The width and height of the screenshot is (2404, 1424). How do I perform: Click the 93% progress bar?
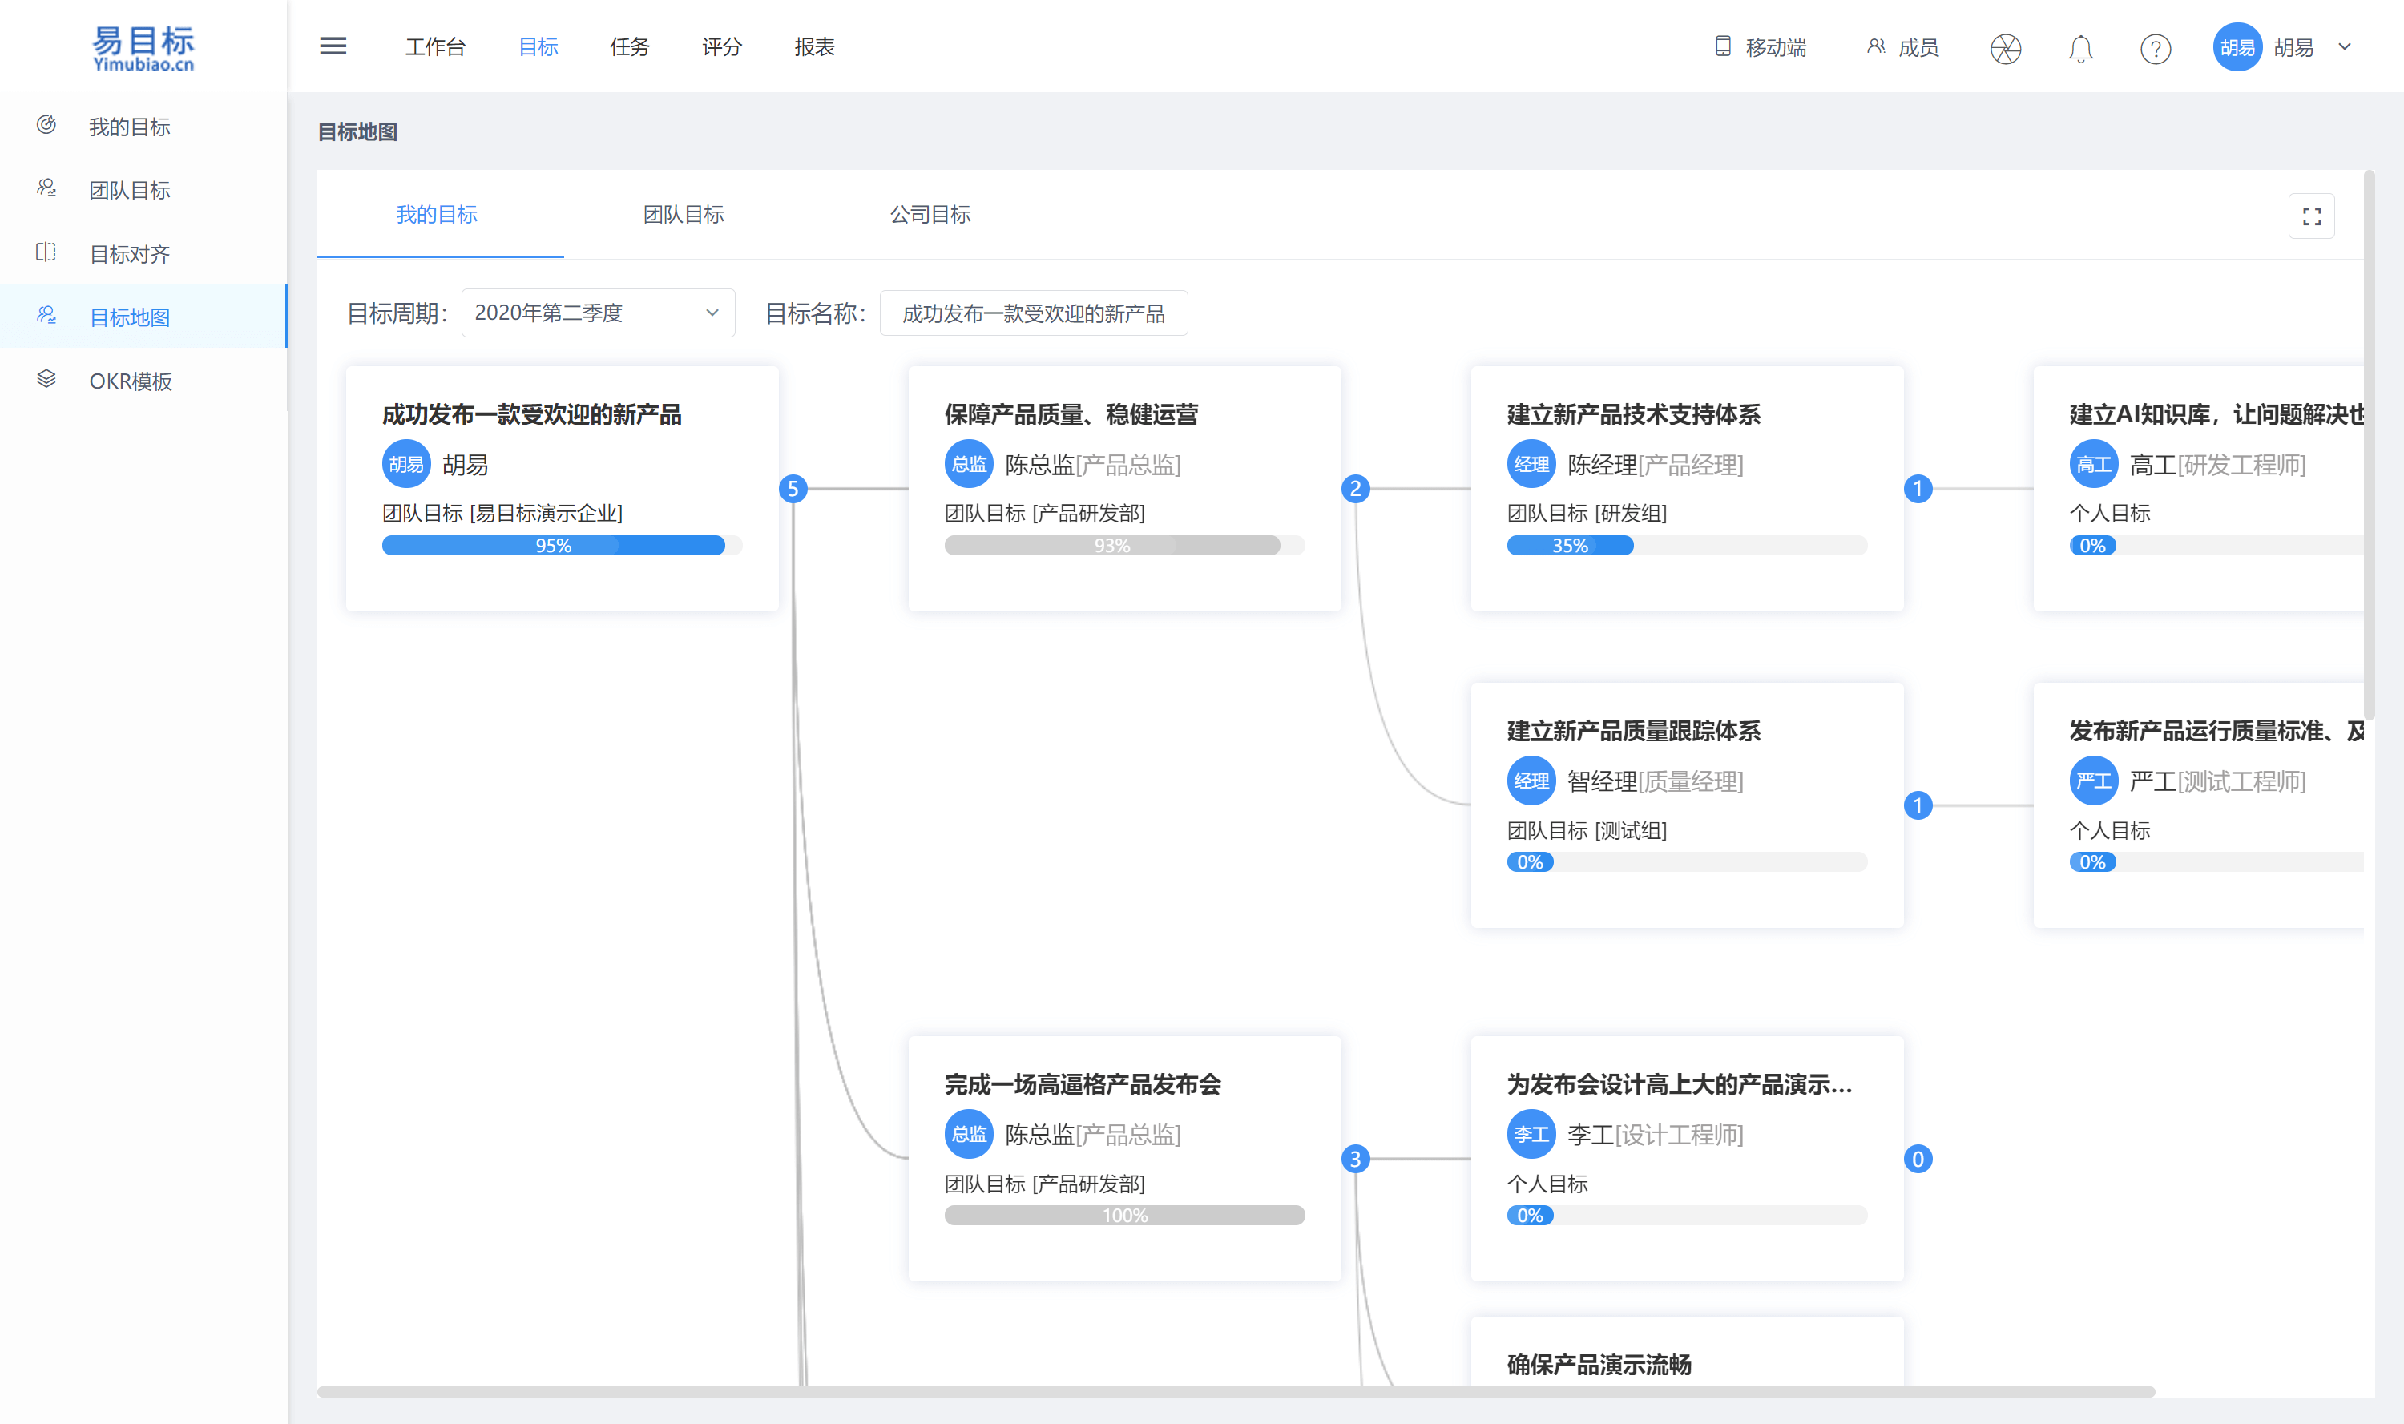coord(1123,545)
